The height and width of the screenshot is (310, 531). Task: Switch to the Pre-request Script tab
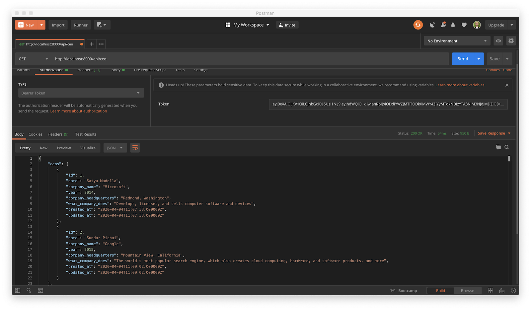[x=150, y=70]
